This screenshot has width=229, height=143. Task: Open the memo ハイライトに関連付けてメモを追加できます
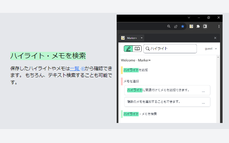(x=167, y=90)
